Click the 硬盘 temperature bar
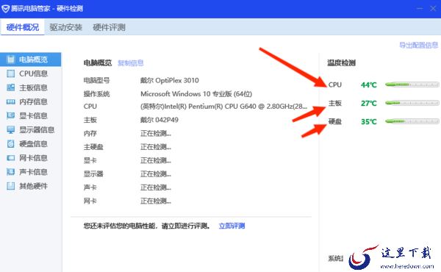This screenshot has height=272, width=441. (x=412, y=121)
